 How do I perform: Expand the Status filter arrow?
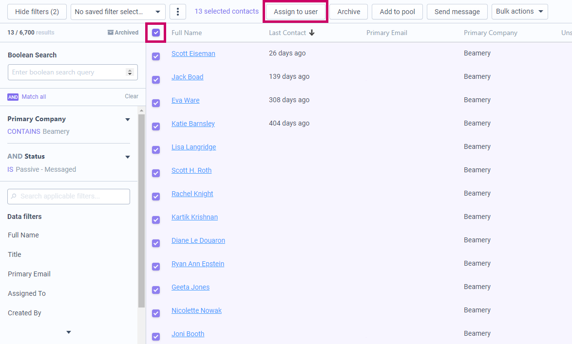(x=128, y=157)
